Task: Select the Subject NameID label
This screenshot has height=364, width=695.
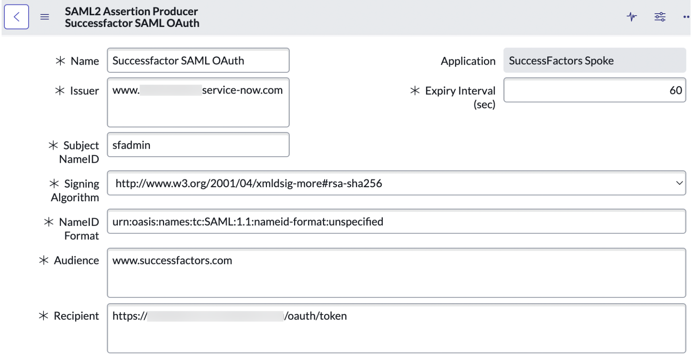Action: click(x=79, y=152)
